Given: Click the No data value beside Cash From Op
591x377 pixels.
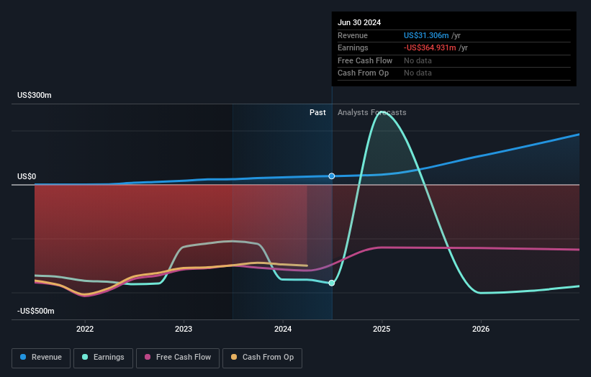Looking at the screenshot, I should pyautogui.click(x=418, y=73).
